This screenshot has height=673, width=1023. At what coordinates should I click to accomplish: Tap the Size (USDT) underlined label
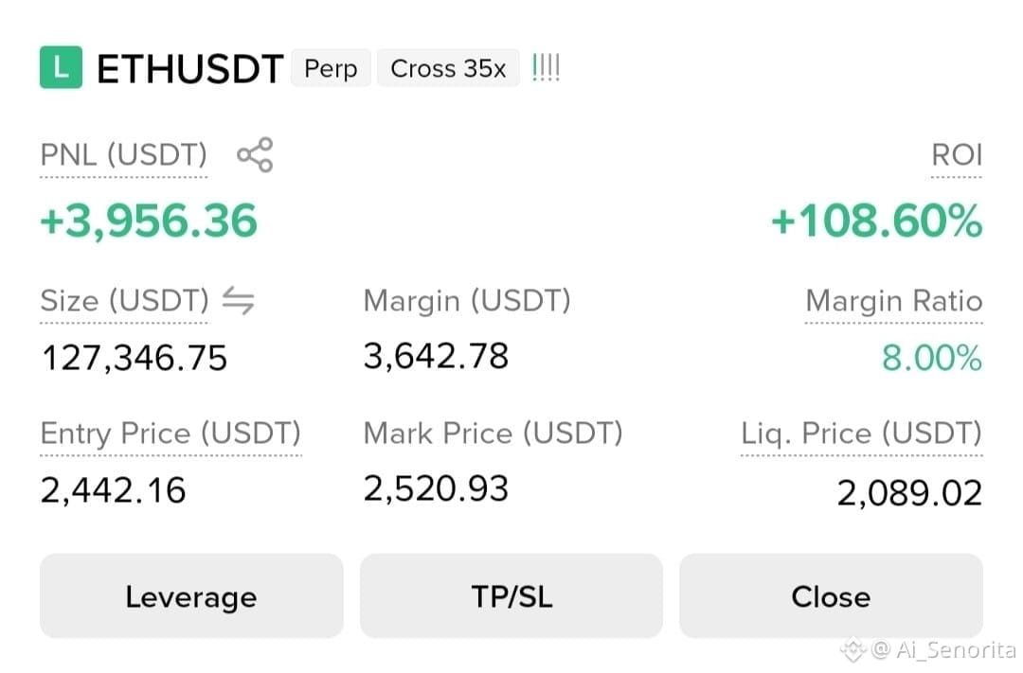(124, 301)
